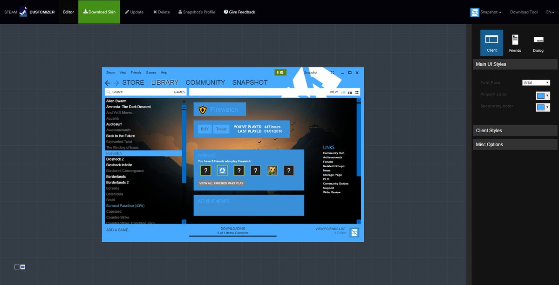Click the friends list avatar icon
The width and height of the screenshot is (559, 285).
[354, 232]
